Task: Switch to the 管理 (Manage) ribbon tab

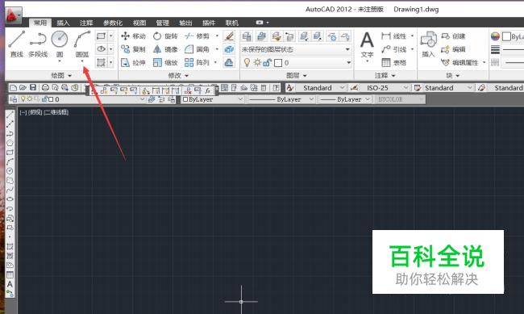Action: click(x=162, y=23)
